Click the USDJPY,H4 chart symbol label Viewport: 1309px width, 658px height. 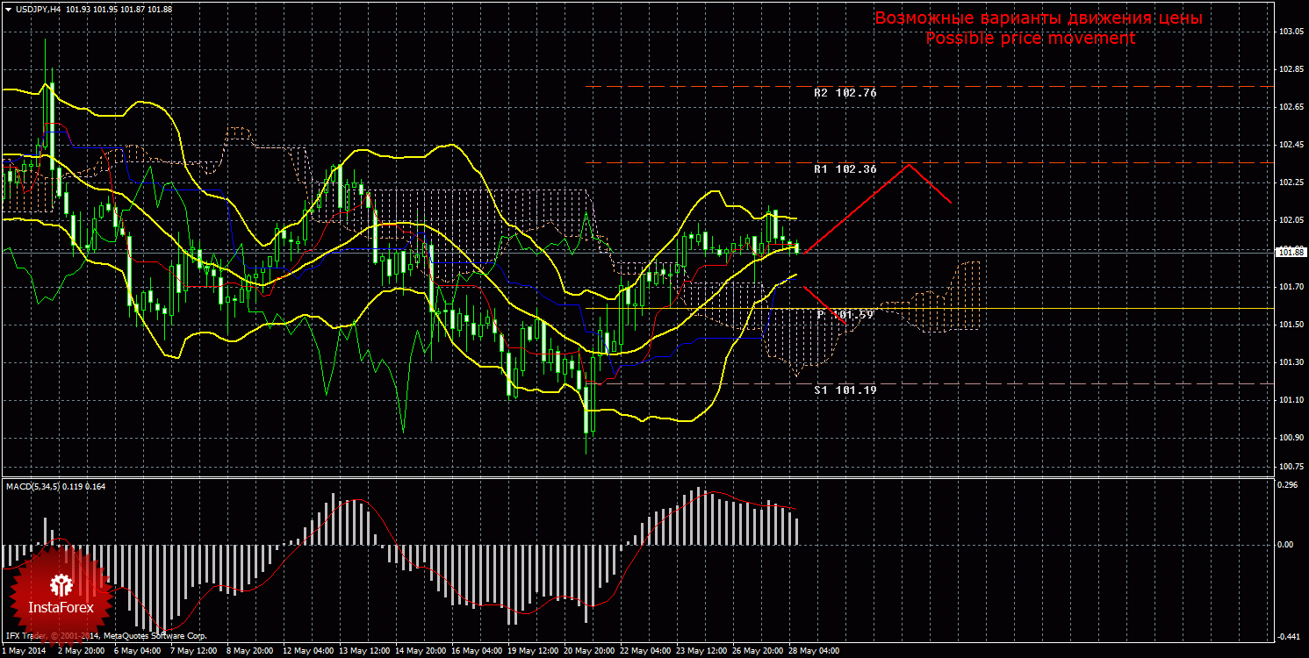(38, 9)
